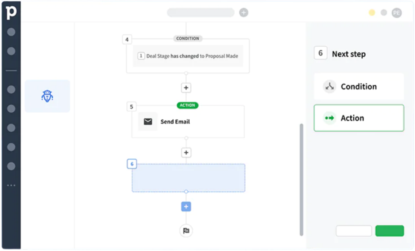This screenshot has height=251, width=415.
Task: Add step between Condition and Send Email
Action: click(186, 88)
